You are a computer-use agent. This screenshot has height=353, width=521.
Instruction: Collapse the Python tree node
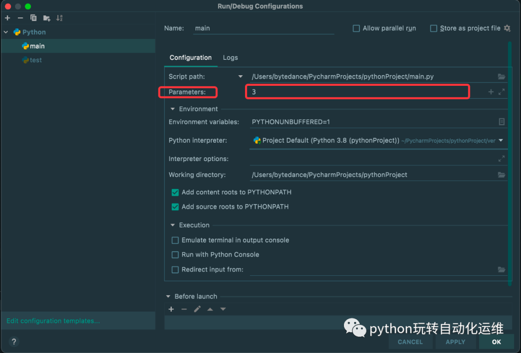tap(6, 32)
